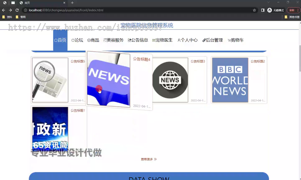Close the 首页 tab
Viewport: 301px width, 180px height.
coord(64,3)
